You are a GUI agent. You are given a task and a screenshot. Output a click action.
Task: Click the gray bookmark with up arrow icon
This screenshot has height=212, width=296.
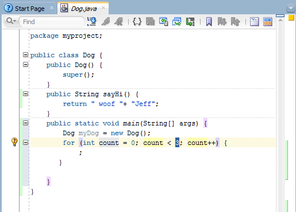[235, 22]
